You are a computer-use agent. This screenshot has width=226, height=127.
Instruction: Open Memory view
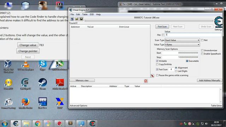click(82, 80)
